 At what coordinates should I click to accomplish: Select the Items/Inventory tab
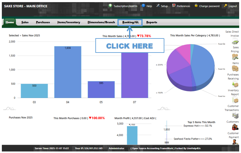(69, 22)
